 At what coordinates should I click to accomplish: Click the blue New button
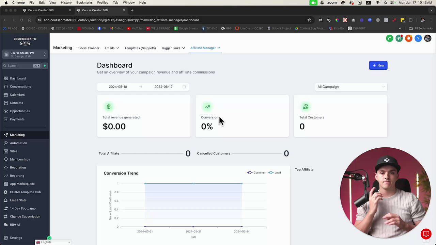[378, 65]
